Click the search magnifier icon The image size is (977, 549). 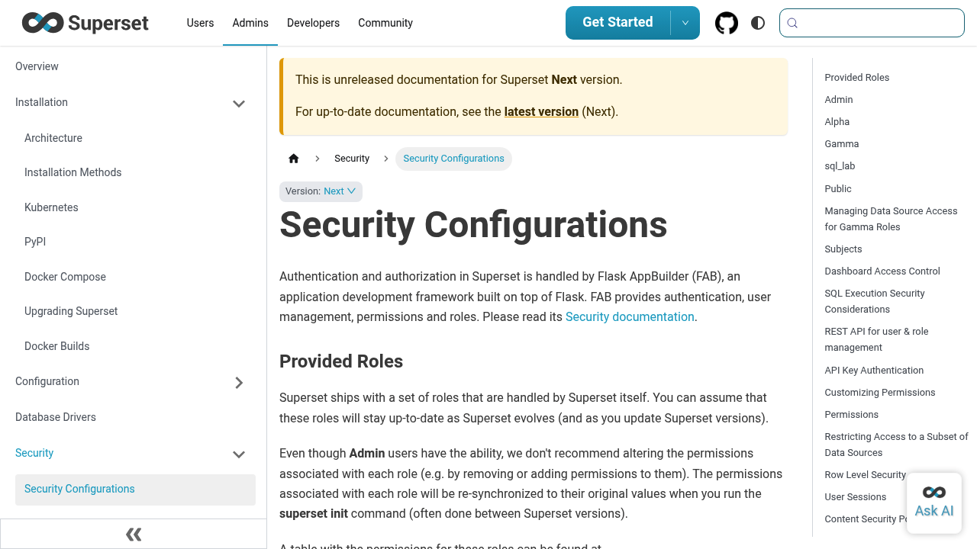792,23
